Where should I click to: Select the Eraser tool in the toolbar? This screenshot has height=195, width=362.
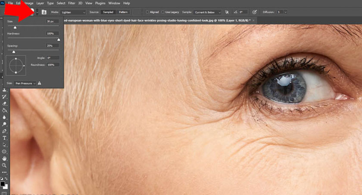click(x=5, y=104)
